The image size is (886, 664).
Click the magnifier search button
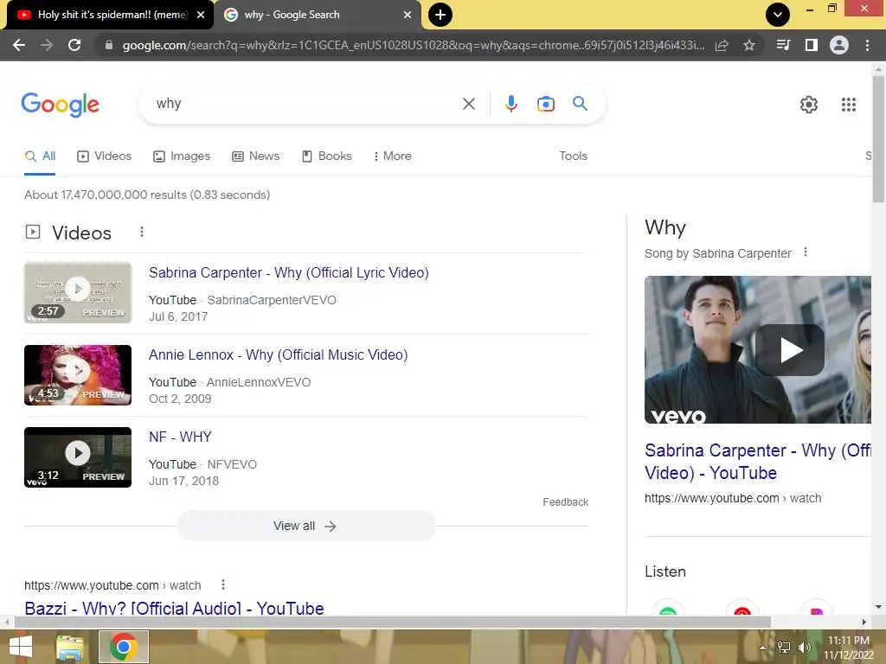click(x=580, y=104)
